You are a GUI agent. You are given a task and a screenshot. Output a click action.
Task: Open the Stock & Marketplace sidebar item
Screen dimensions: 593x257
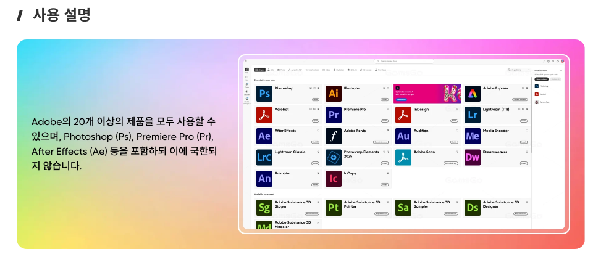coord(246,100)
